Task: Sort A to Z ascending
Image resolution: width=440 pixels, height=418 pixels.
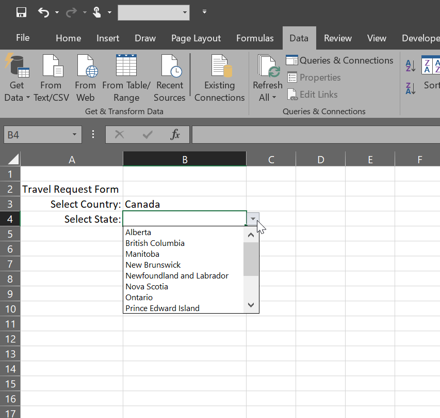Action: 411,66
